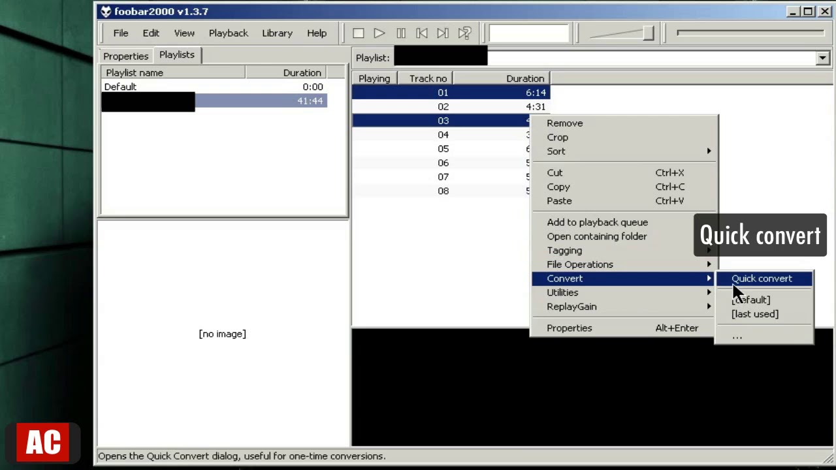
Task: Select track 08 row
Action: 442,191
